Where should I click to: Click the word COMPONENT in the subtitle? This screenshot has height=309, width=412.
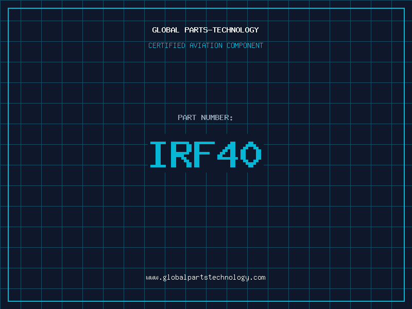(245, 45)
